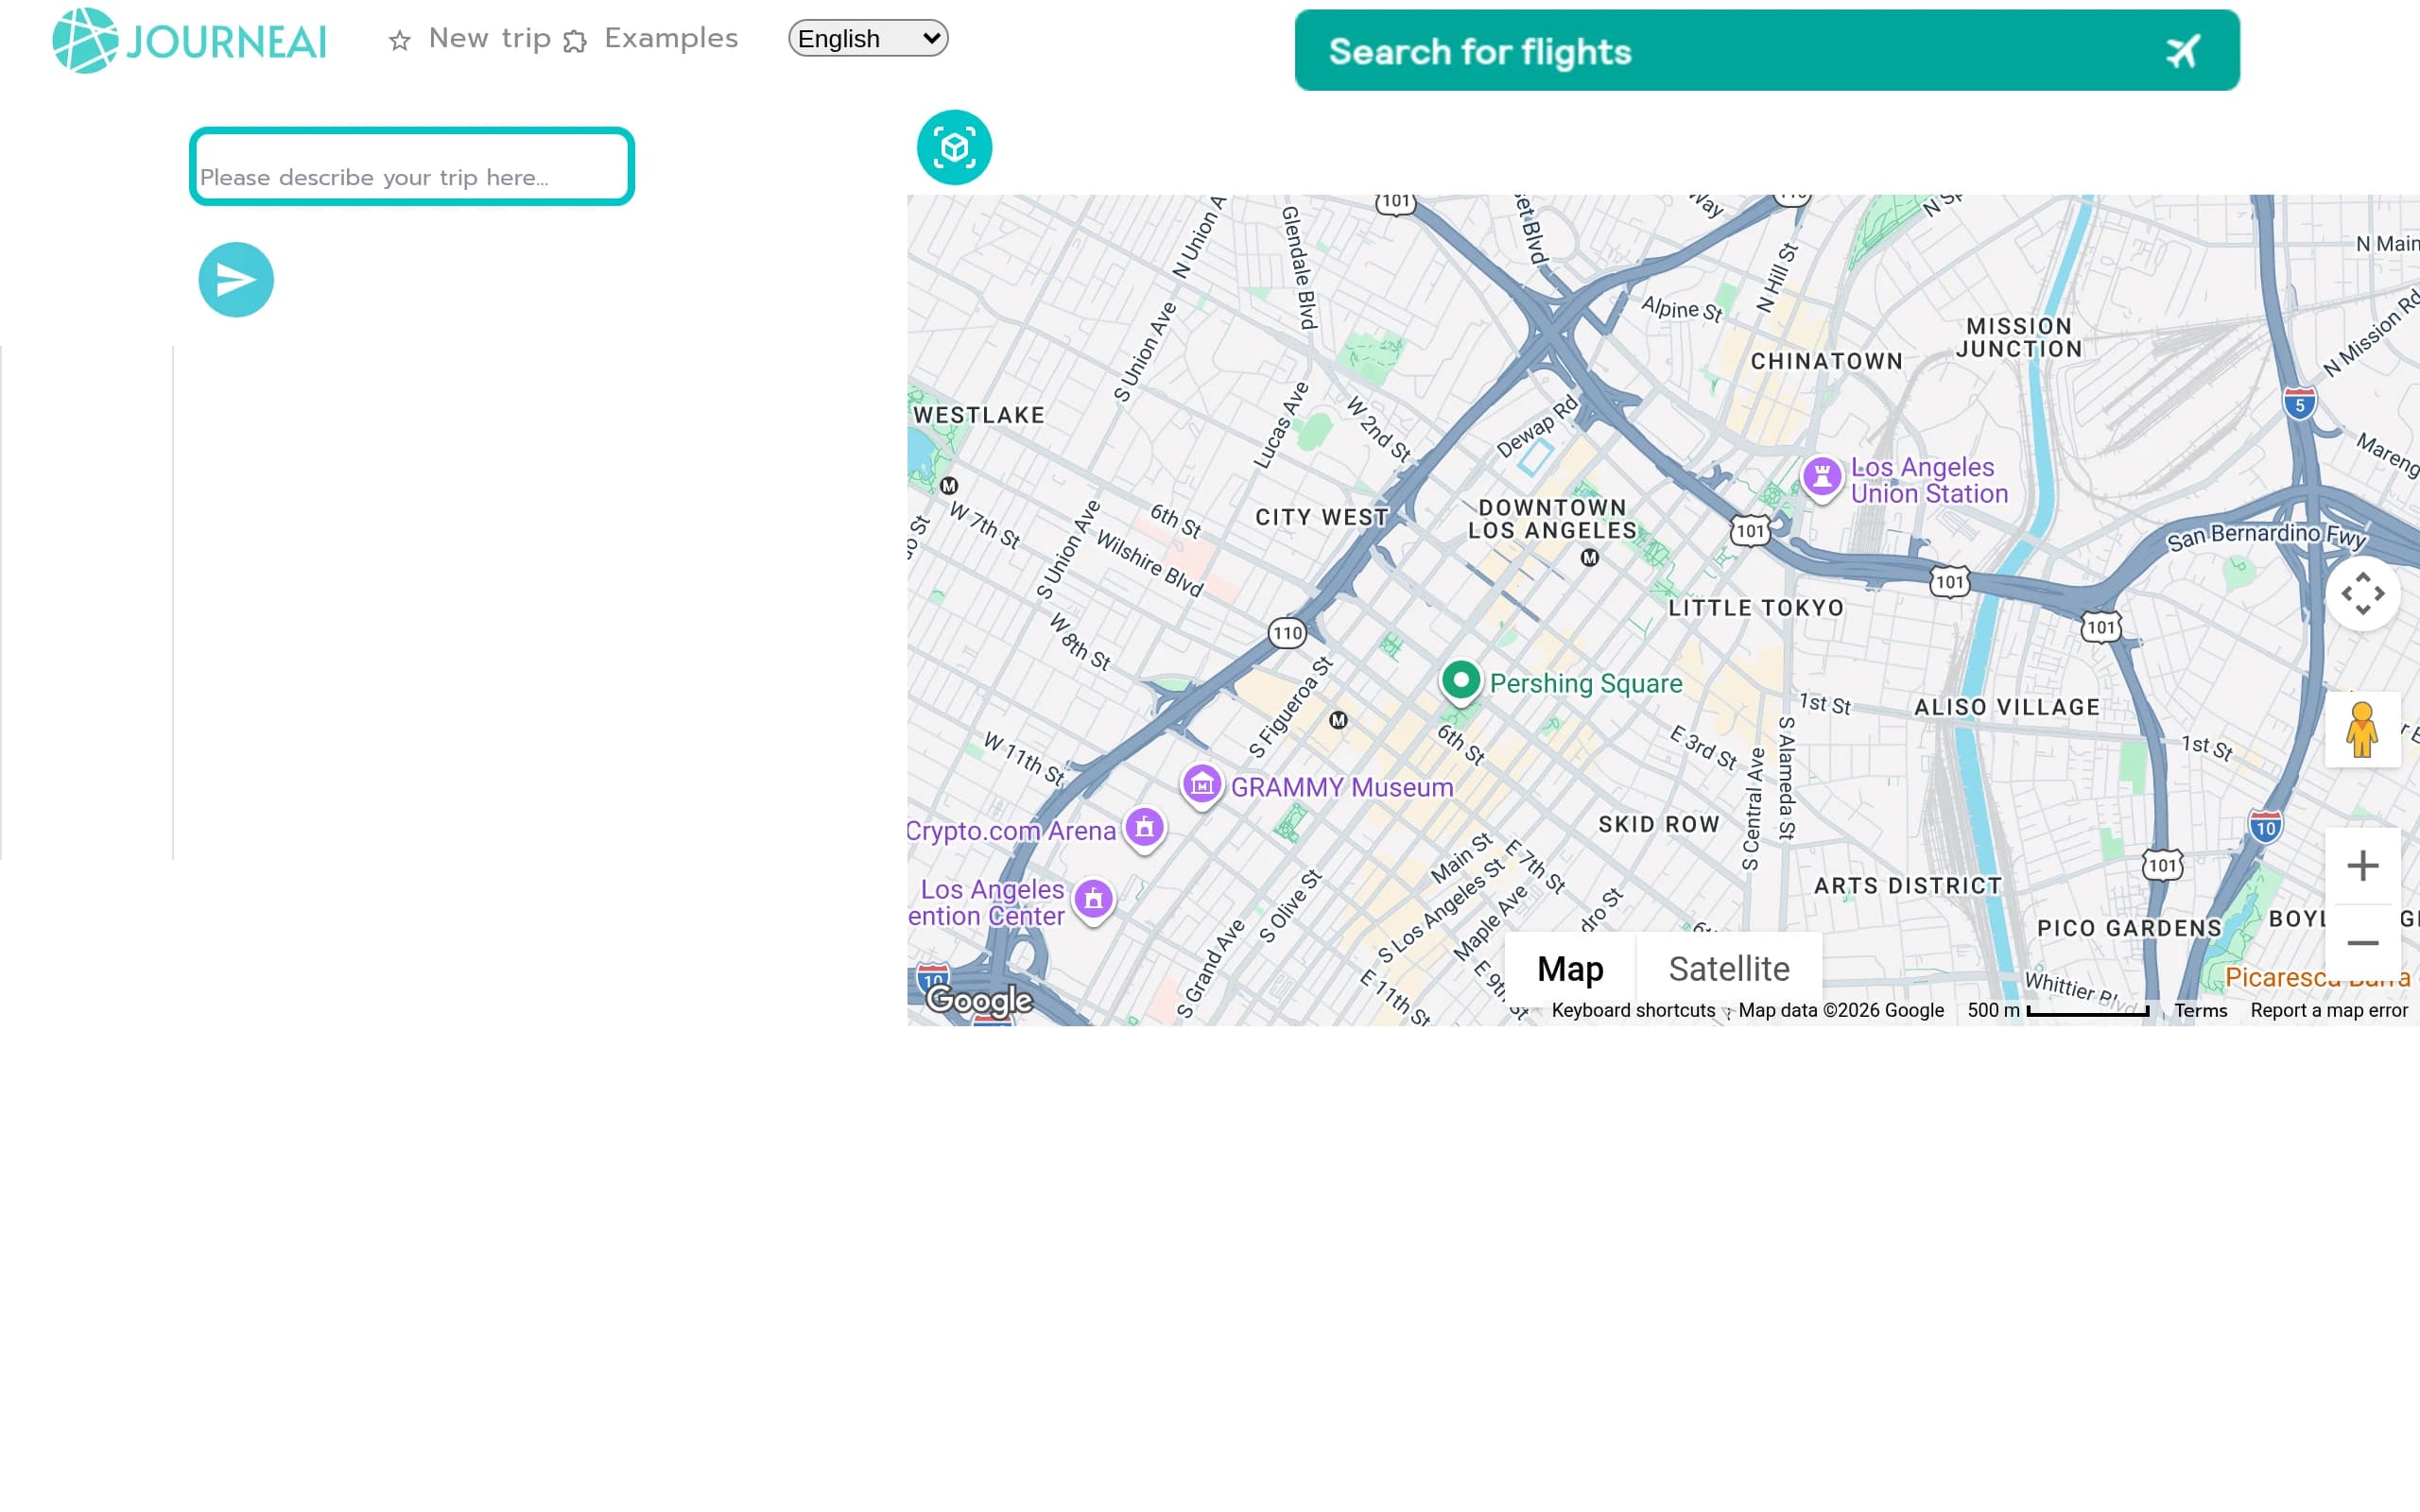This screenshot has height=1512, width=2420.
Task: Open the English language dropdown
Action: pyautogui.click(x=868, y=39)
